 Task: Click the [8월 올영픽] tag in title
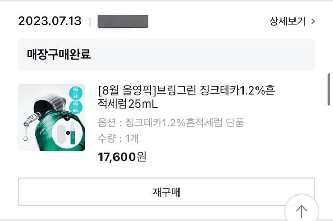[124, 90]
